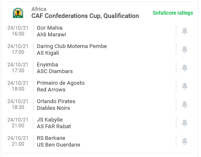Click the CAF Confederations Cup logo
The image size is (201, 157).
coord(18,13)
